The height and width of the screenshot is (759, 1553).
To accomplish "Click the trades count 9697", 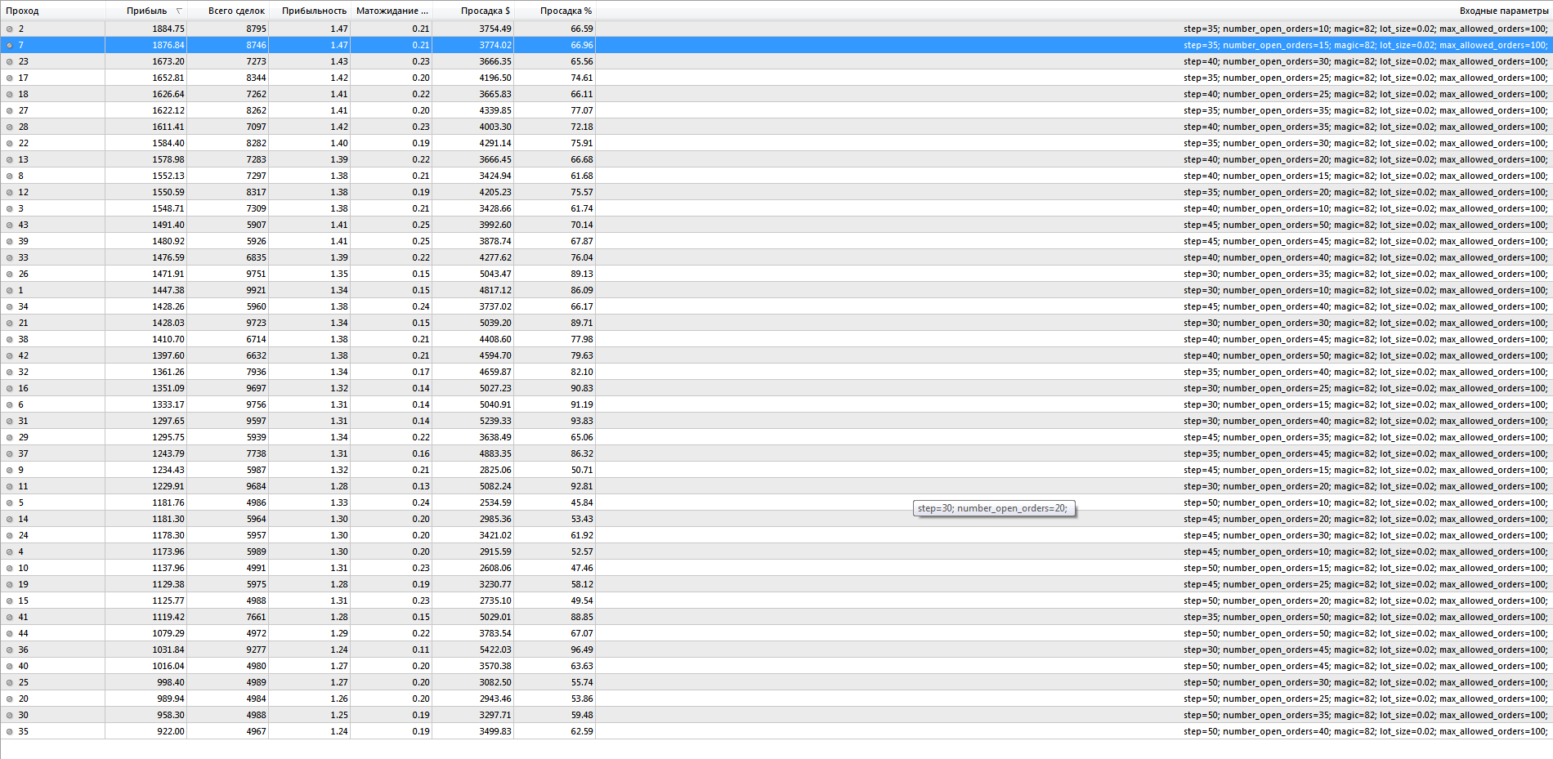I will tap(257, 388).
